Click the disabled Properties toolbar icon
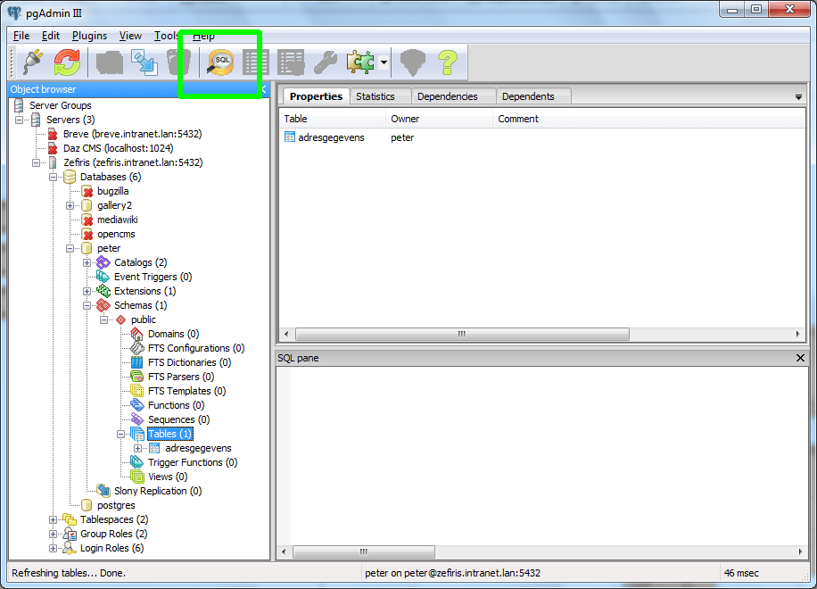817x589 pixels. tap(110, 62)
